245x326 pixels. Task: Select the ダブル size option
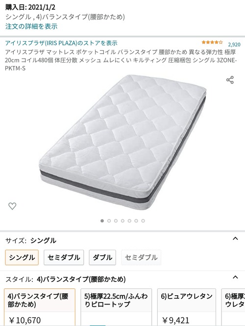pos(102,258)
